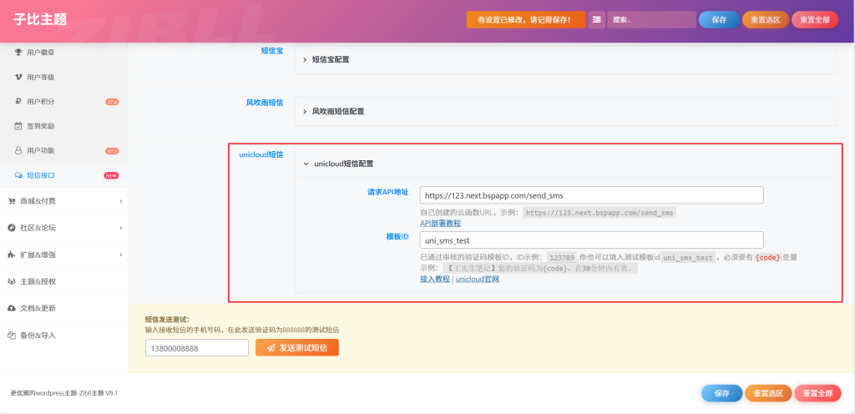Click the calendar icon for 签到奖励
This screenshot has height=414, width=855.
point(18,126)
